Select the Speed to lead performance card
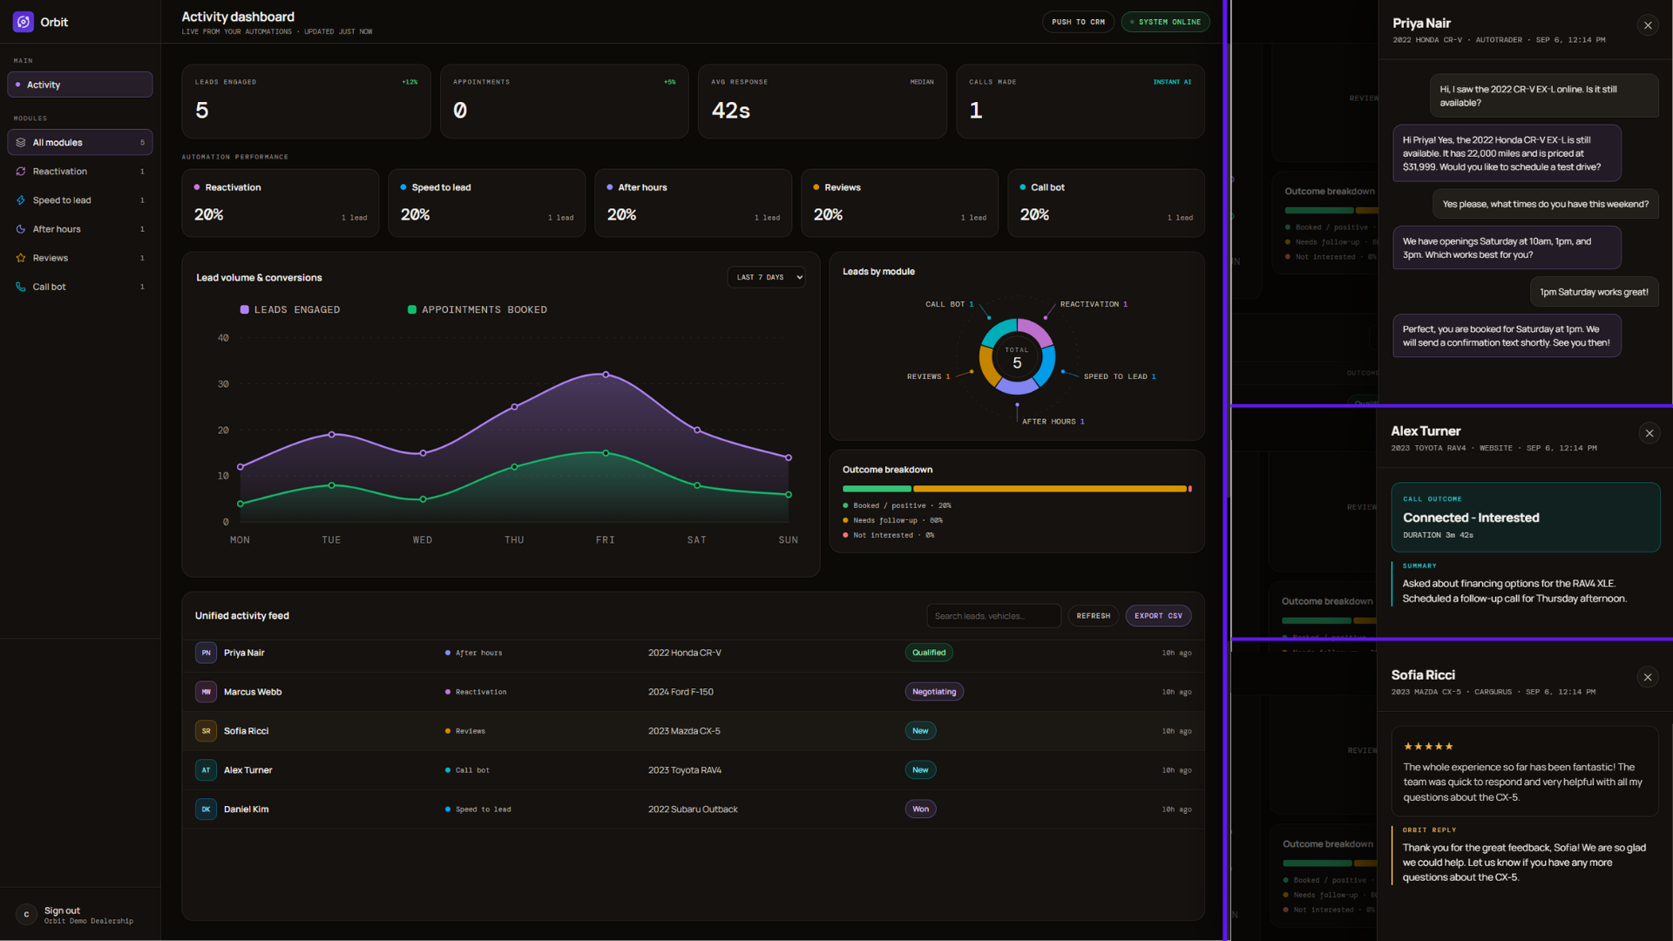Image resolution: width=1673 pixels, height=941 pixels. (x=486, y=203)
